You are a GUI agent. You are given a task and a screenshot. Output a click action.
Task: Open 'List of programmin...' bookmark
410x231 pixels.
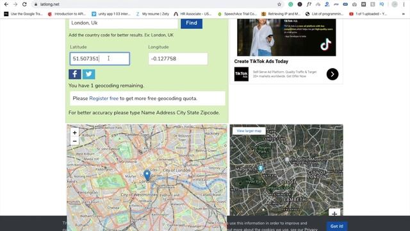pos(324,14)
